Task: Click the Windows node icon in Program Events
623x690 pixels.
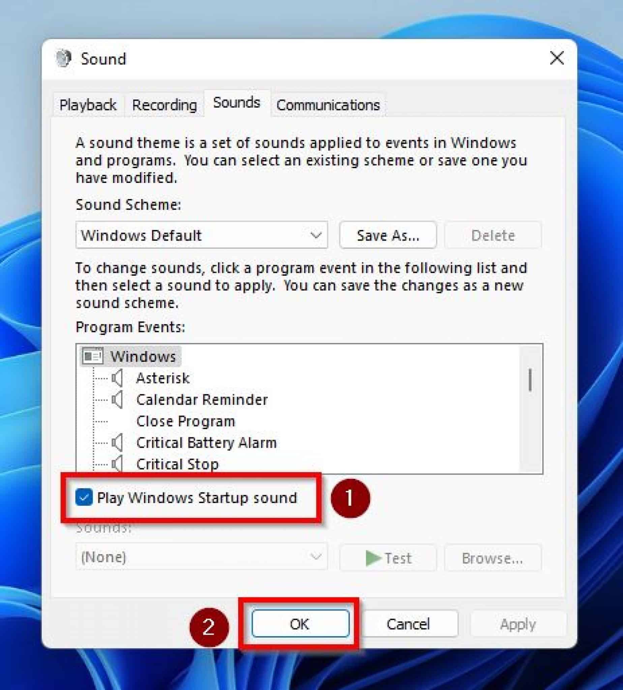Action: click(92, 356)
